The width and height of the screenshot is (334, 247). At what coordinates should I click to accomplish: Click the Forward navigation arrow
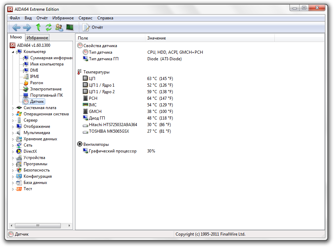tap(27, 27)
